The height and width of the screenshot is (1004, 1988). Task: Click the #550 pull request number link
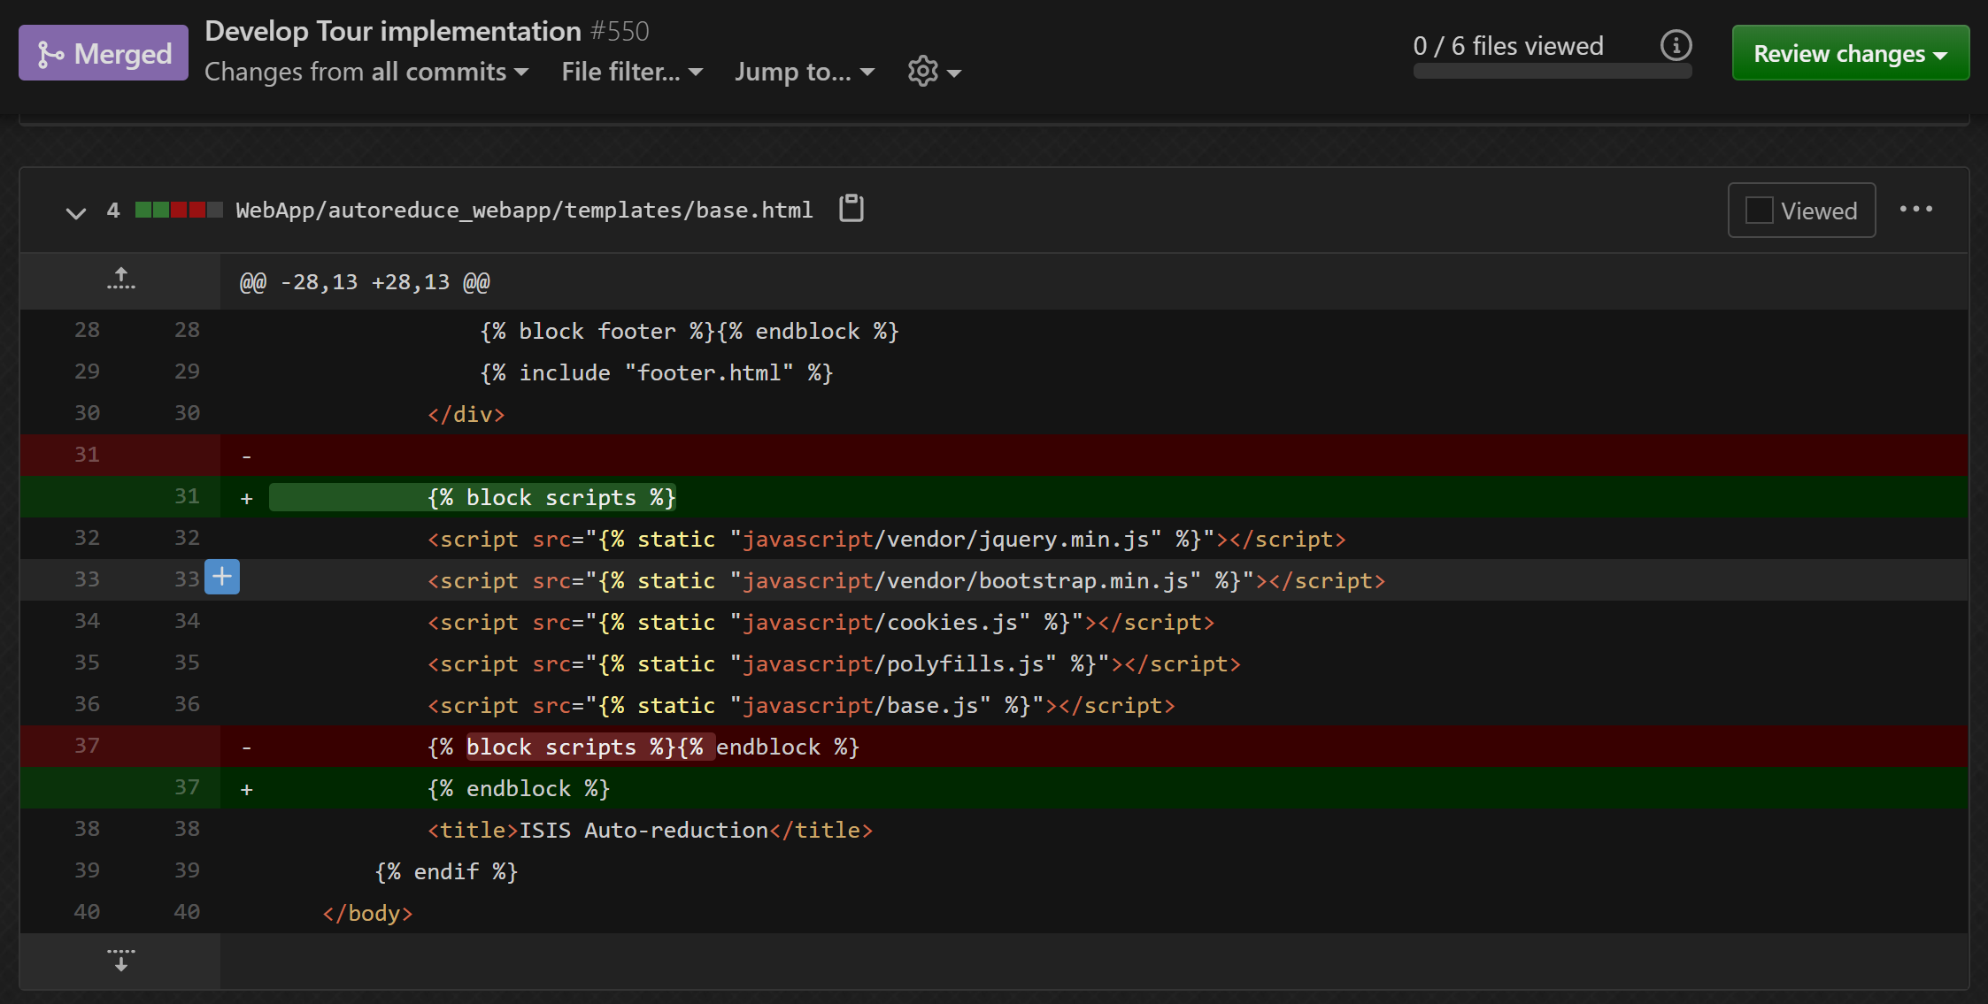[x=620, y=30]
